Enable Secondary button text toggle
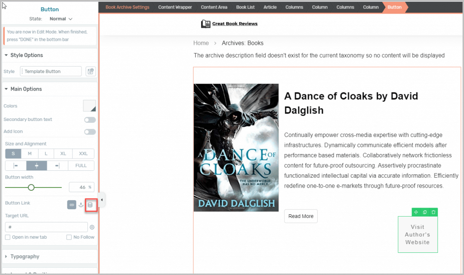 [90, 120]
